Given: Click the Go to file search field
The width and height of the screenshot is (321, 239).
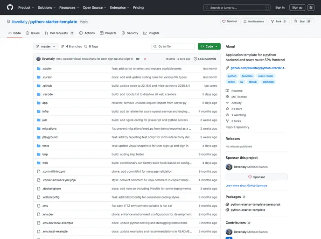Looking at the screenshot, I should [x=173, y=47].
